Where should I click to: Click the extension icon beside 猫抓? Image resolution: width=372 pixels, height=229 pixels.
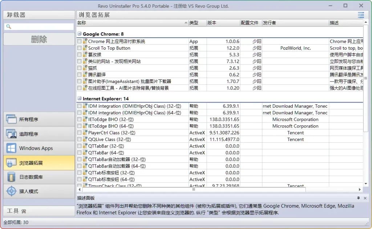click(85, 68)
